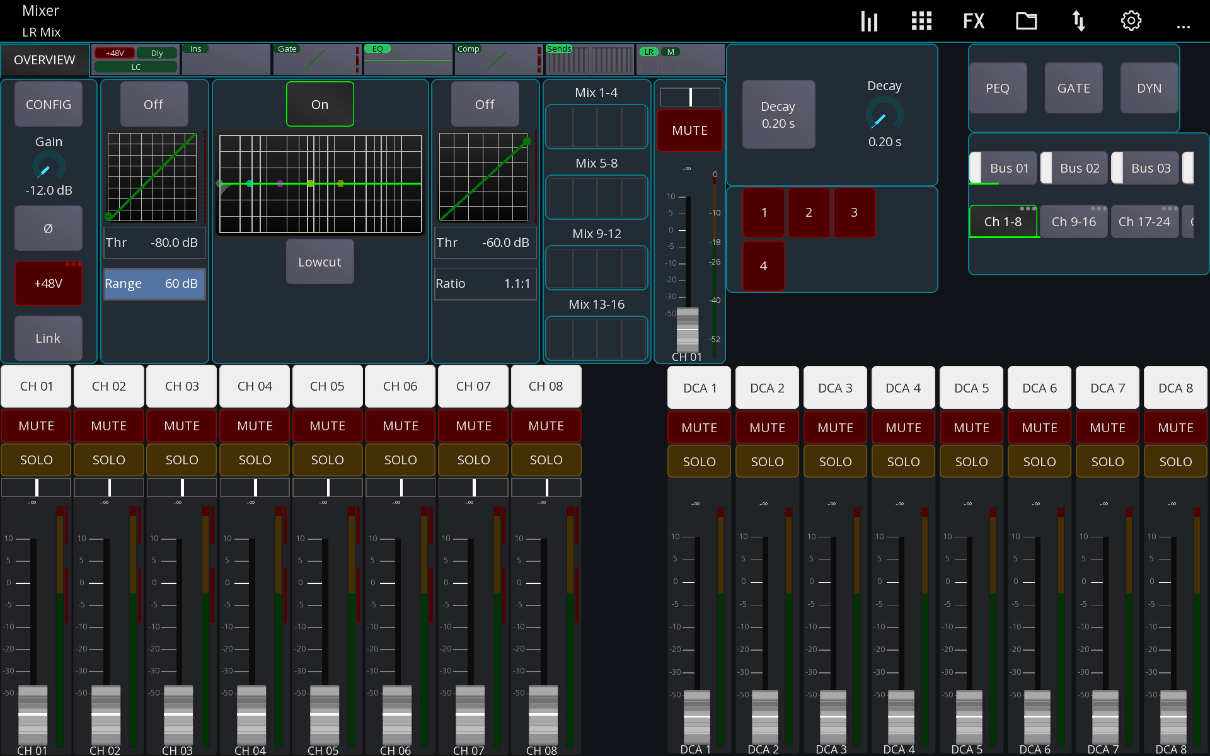Image resolution: width=1210 pixels, height=756 pixels.
Task: Mute channel CH 01
Action: (35, 426)
